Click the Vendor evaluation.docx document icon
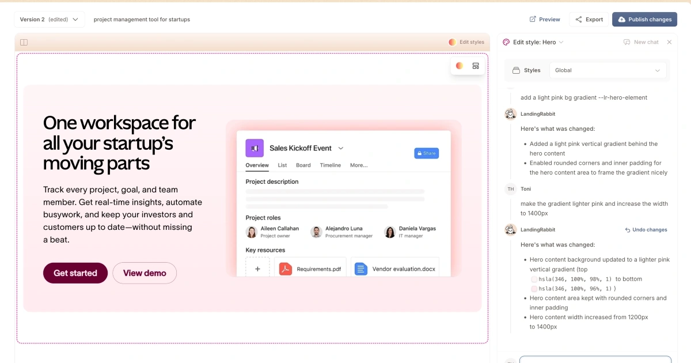This screenshot has height=363, width=691. 361,269
